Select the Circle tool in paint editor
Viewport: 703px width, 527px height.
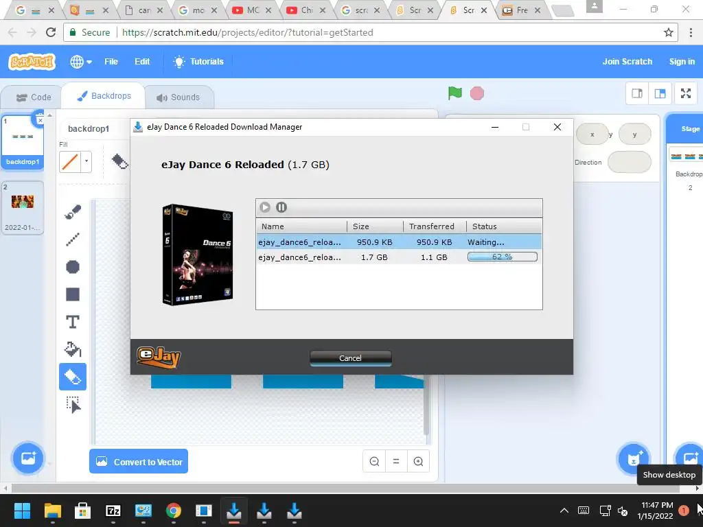(73, 267)
